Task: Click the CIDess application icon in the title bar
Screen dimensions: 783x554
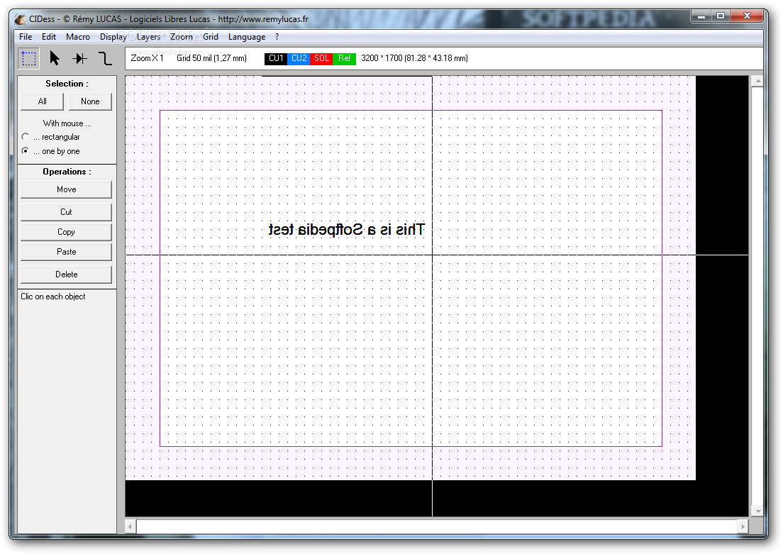Action: (19, 19)
